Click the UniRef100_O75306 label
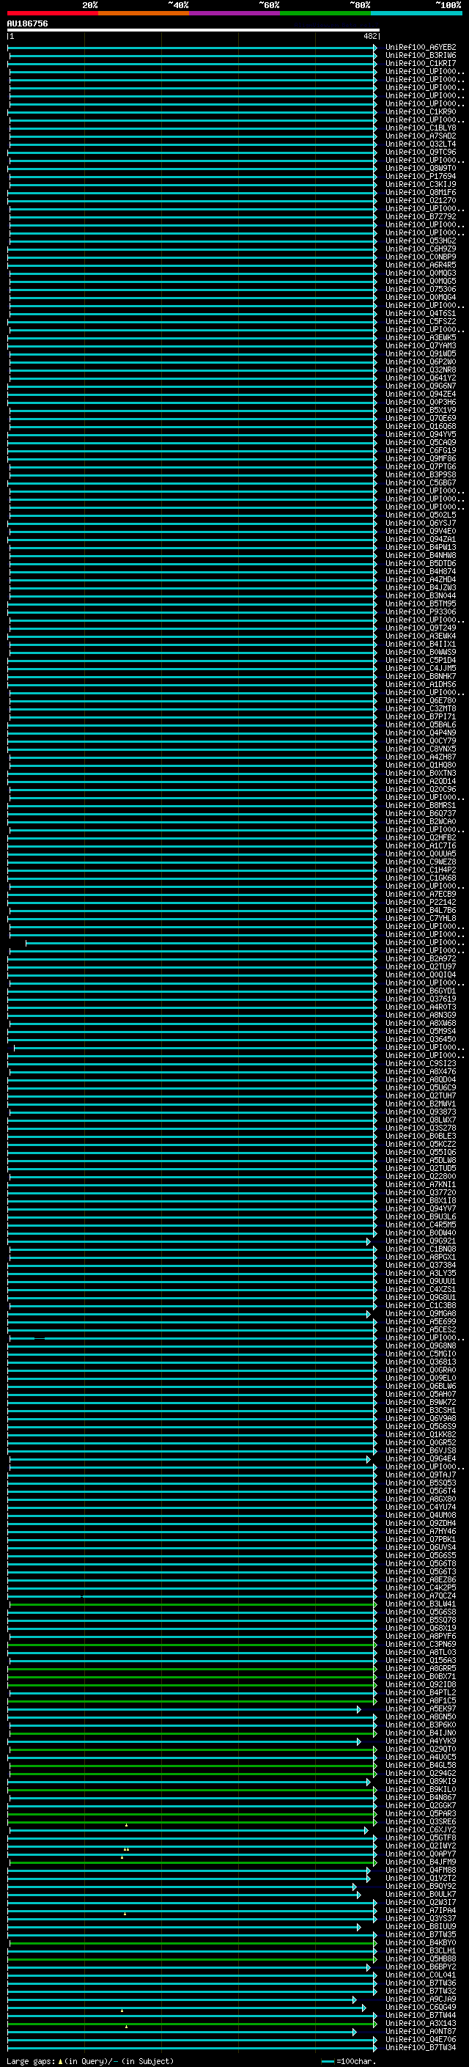The width and height of the screenshot is (469, 2067). (421, 290)
